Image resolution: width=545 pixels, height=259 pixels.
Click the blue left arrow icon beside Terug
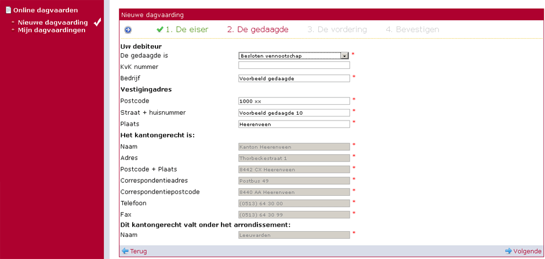125,251
